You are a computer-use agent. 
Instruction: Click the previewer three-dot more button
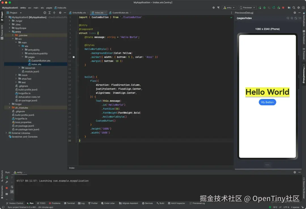click(x=267, y=165)
